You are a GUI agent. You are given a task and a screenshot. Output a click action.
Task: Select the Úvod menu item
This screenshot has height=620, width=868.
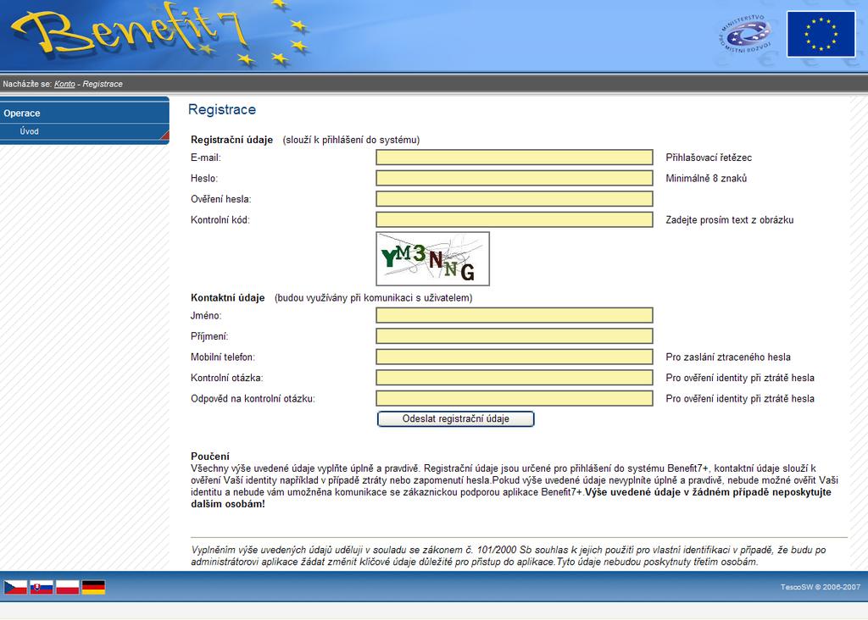click(30, 131)
